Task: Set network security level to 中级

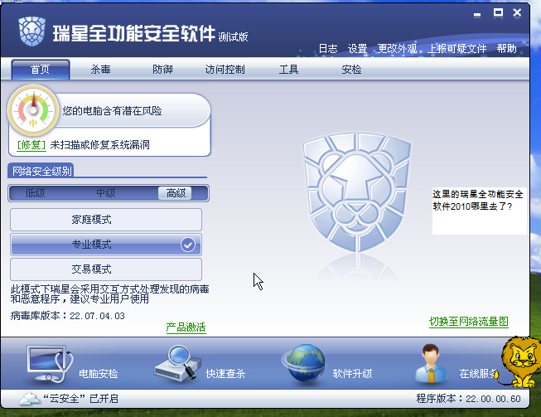Action: (x=105, y=193)
